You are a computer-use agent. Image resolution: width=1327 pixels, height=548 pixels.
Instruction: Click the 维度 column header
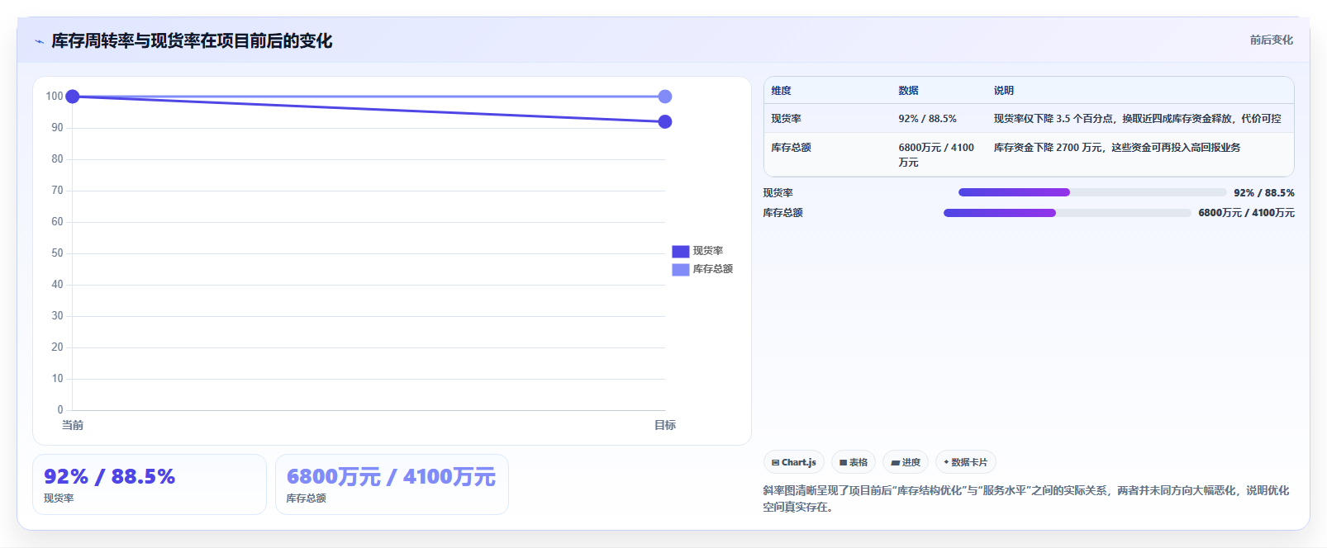point(781,91)
